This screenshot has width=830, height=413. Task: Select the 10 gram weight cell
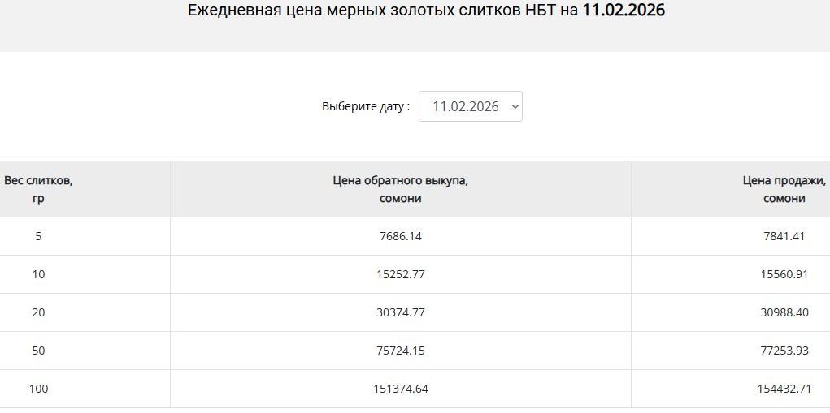coord(38,274)
